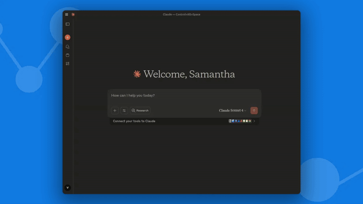Enable the Research mode button
This screenshot has width=363, height=204.
pyautogui.click(x=140, y=111)
